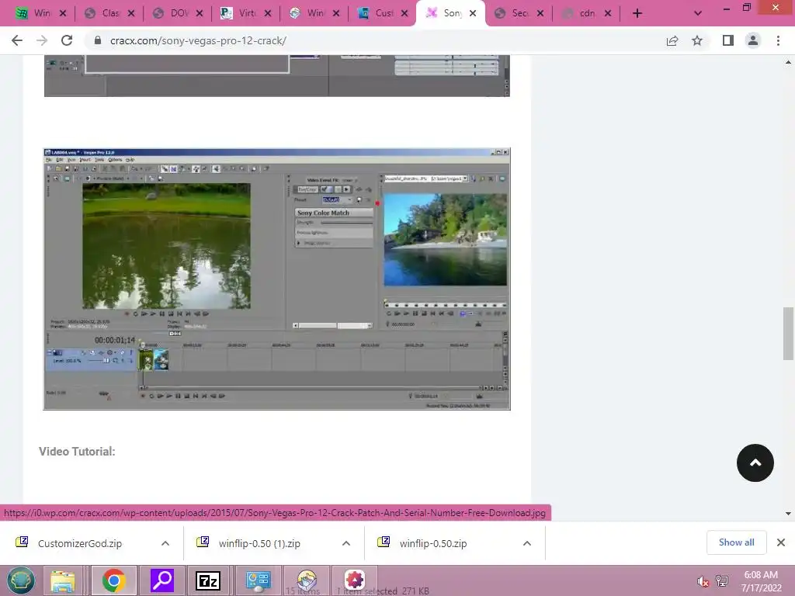
Task: Close the downloads bar
Action: tap(781, 542)
